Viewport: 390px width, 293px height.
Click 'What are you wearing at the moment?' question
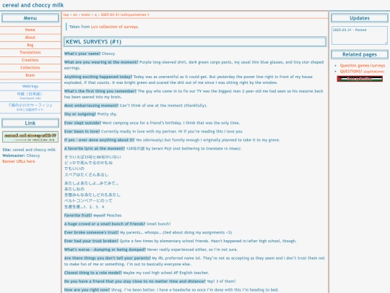coord(101,62)
